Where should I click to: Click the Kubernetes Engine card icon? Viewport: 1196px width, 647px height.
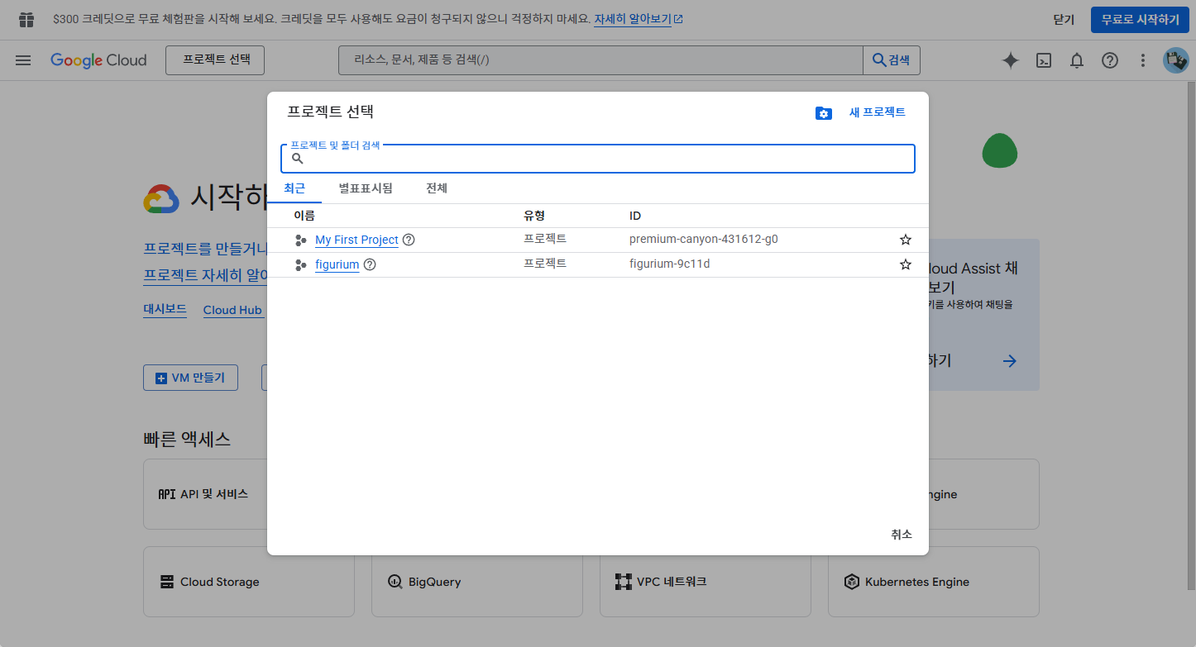pos(852,582)
